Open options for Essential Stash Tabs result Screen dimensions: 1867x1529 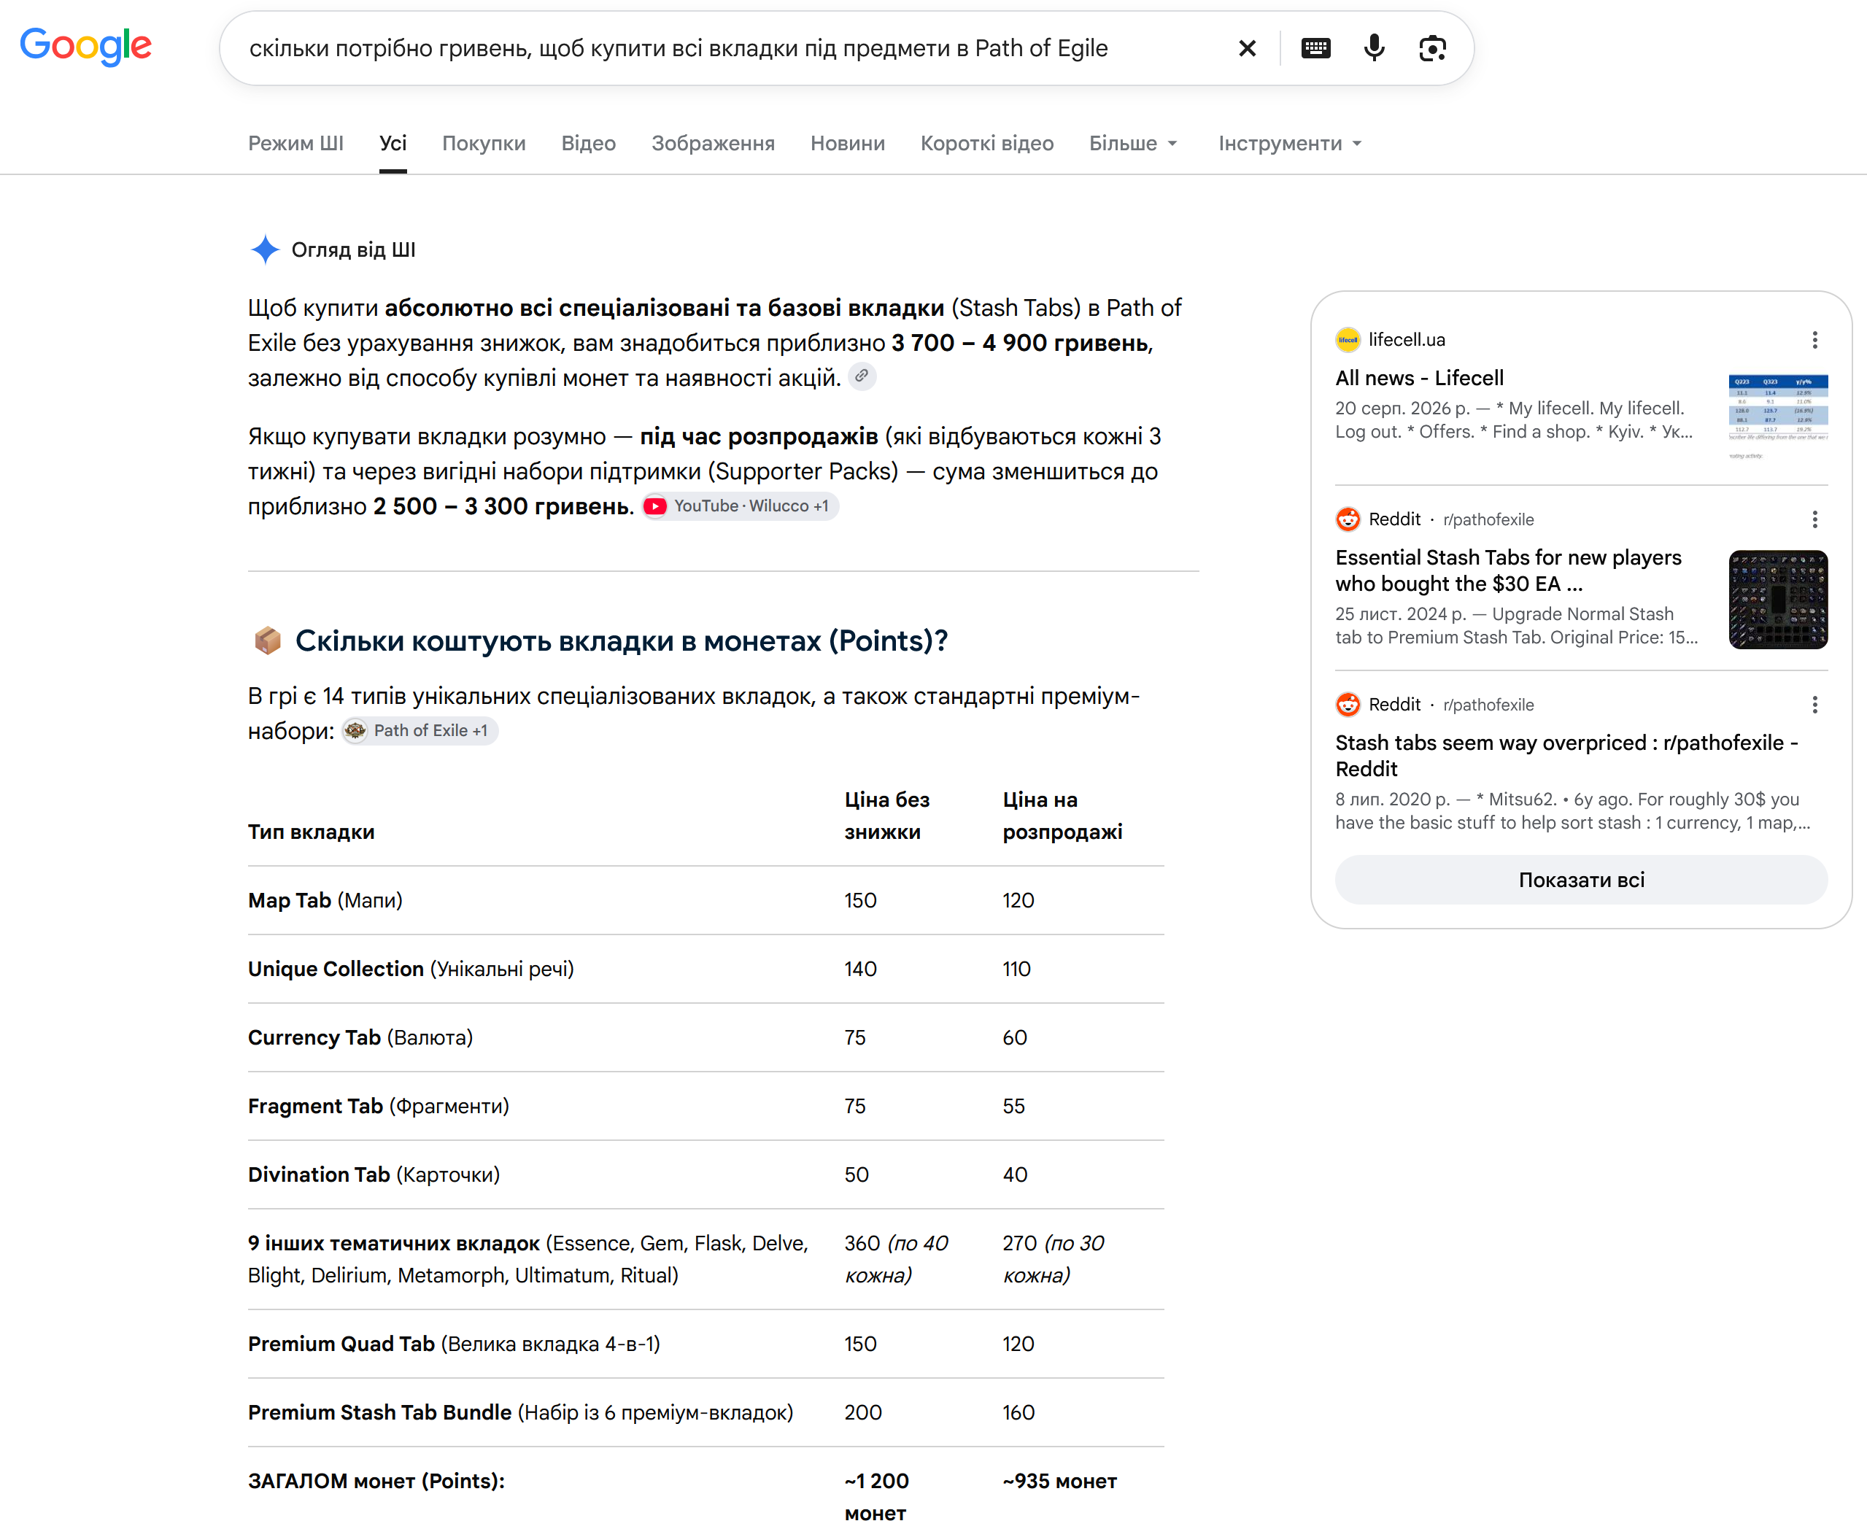(x=1815, y=519)
